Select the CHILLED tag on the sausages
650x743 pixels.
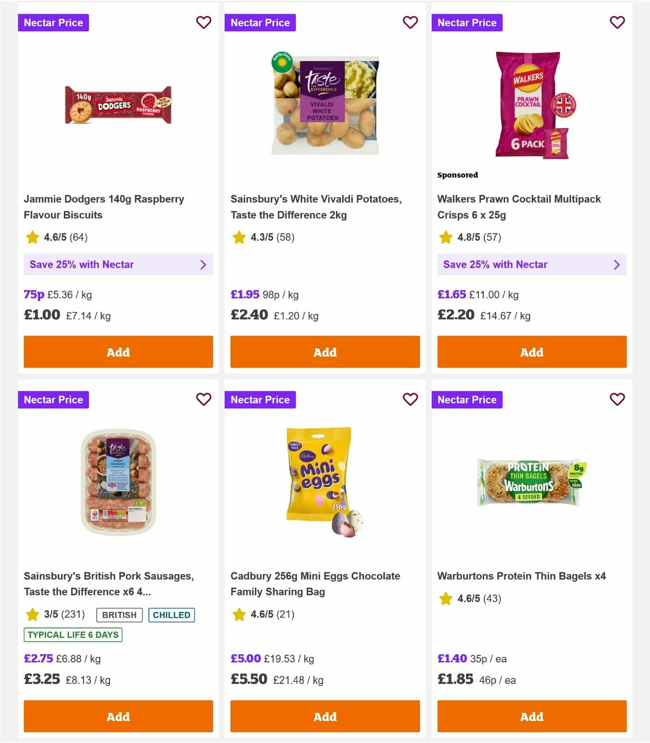tap(172, 615)
